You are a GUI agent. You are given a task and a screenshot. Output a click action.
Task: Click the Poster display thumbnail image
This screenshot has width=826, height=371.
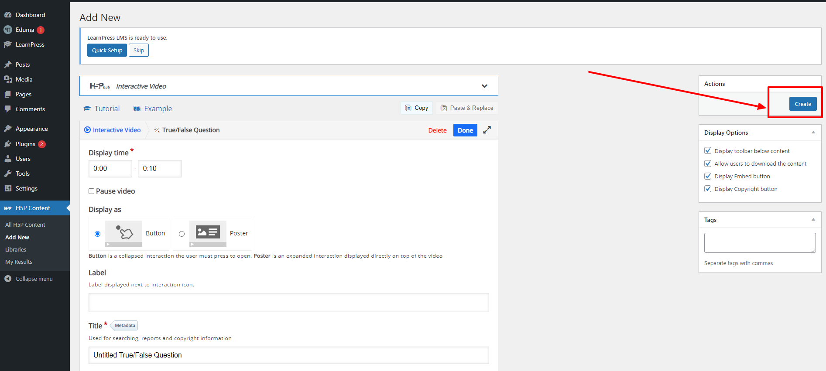tap(208, 234)
